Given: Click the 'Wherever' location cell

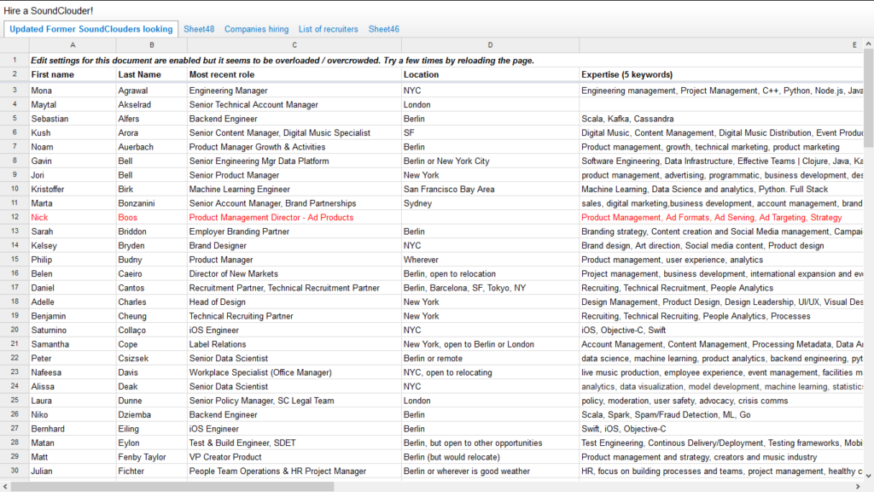Looking at the screenshot, I should pyautogui.click(x=491, y=260).
